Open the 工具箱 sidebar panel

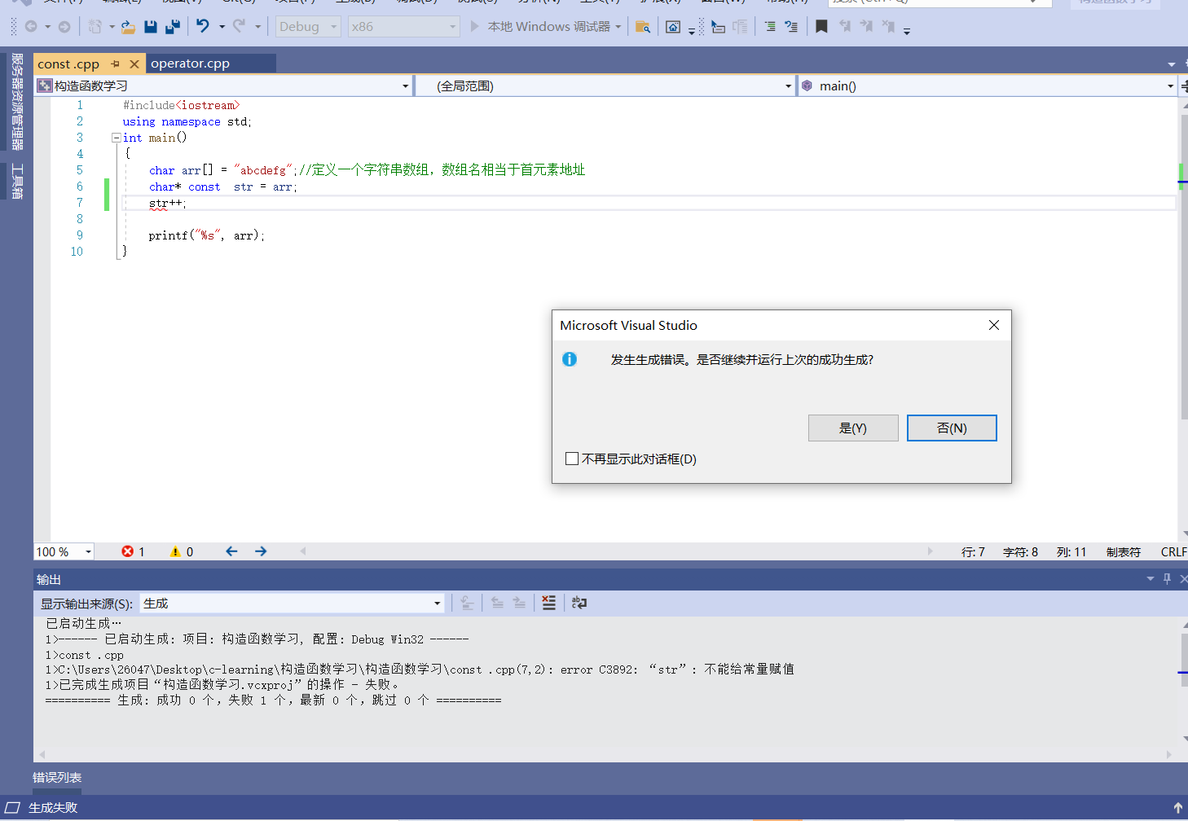[18, 181]
